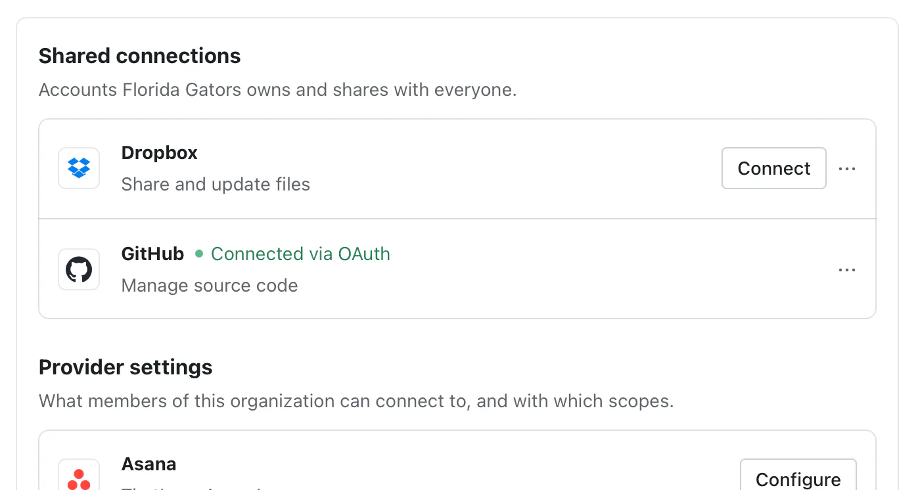
Task: Open the Dropbox row more-options menu
Action: [847, 169]
